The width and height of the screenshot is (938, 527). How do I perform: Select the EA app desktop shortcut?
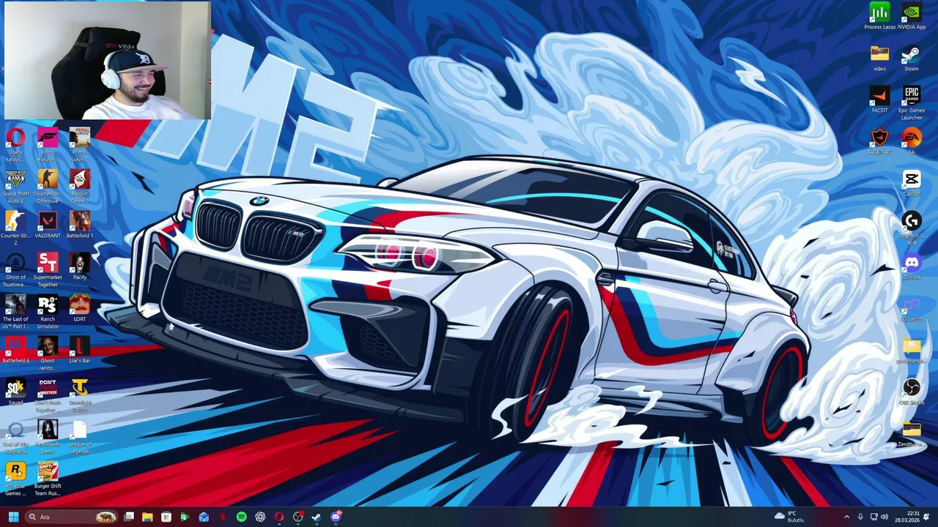tap(912, 141)
